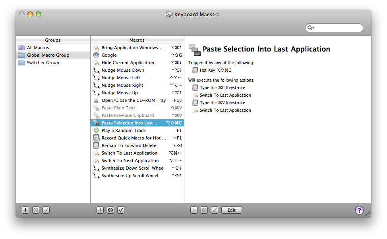Screen dimensions: 387x239
Task: Select the Switch To Next Application macro
Action: [137, 161]
